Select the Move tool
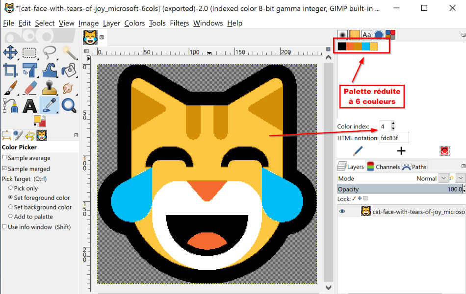This screenshot has width=466, height=294. [10, 52]
